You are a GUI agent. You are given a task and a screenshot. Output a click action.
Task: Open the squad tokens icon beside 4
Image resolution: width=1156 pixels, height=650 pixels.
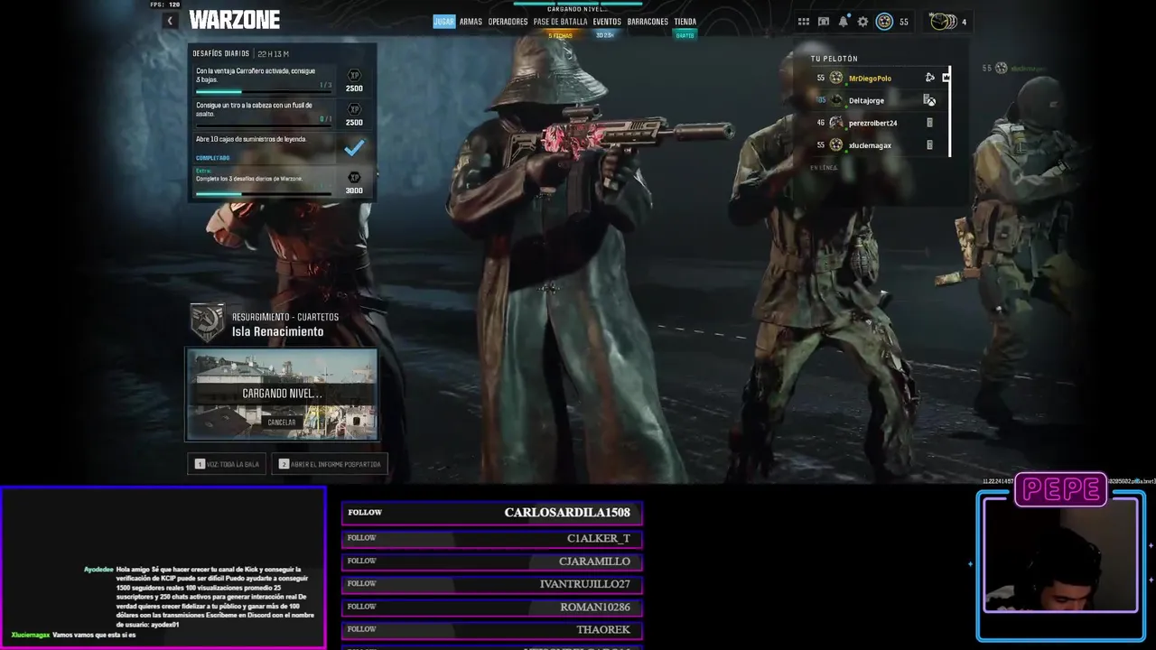[943, 21]
